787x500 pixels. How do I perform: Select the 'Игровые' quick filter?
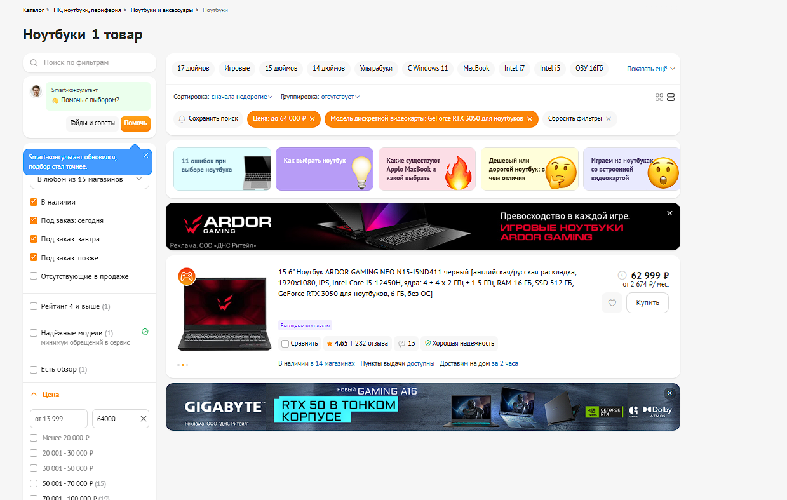[237, 69]
